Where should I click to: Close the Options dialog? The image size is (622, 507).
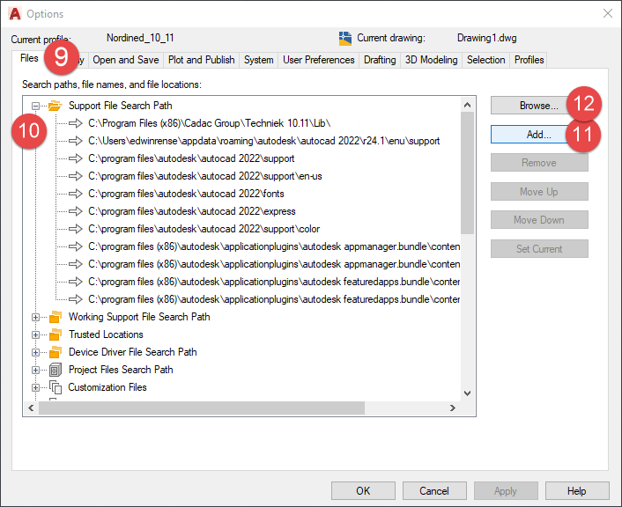[608, 13]
